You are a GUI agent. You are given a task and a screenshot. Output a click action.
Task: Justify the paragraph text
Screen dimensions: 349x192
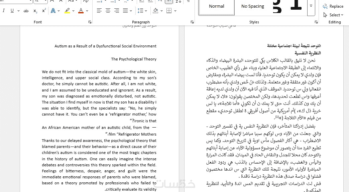(126, 10)
